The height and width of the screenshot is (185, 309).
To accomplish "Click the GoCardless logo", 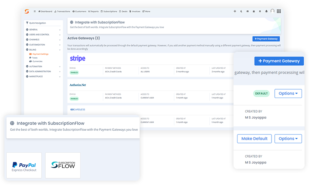I will coord(78,109).
